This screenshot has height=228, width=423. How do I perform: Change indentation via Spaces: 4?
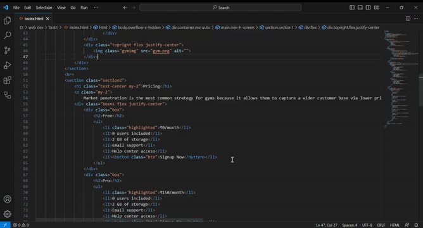350,225
